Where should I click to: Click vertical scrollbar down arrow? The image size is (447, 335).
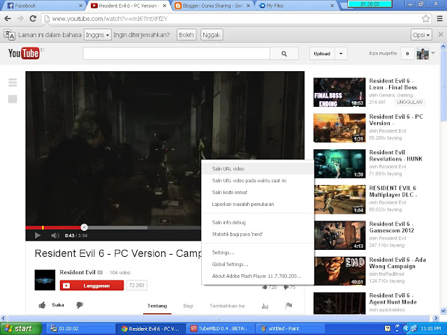[x=444, y=311]
